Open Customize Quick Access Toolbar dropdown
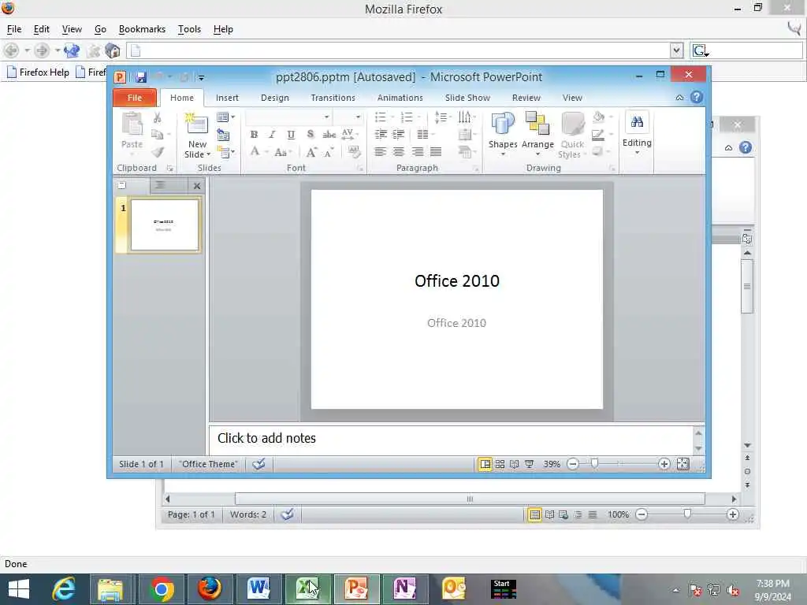This screenshot has height=605, width=807. click(x=201, y=78)
